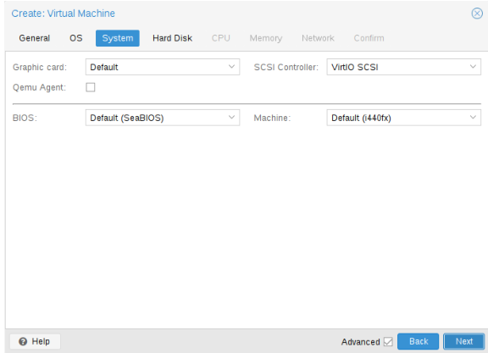Click the Confirm tab
The width and height of the screenshot is (488, 353).
pyautogui.click(x=369, y=38)
